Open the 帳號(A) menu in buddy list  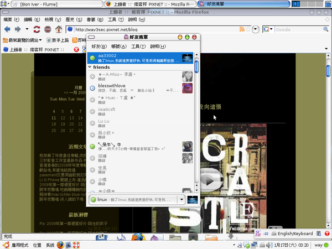[x=119, y=46]
